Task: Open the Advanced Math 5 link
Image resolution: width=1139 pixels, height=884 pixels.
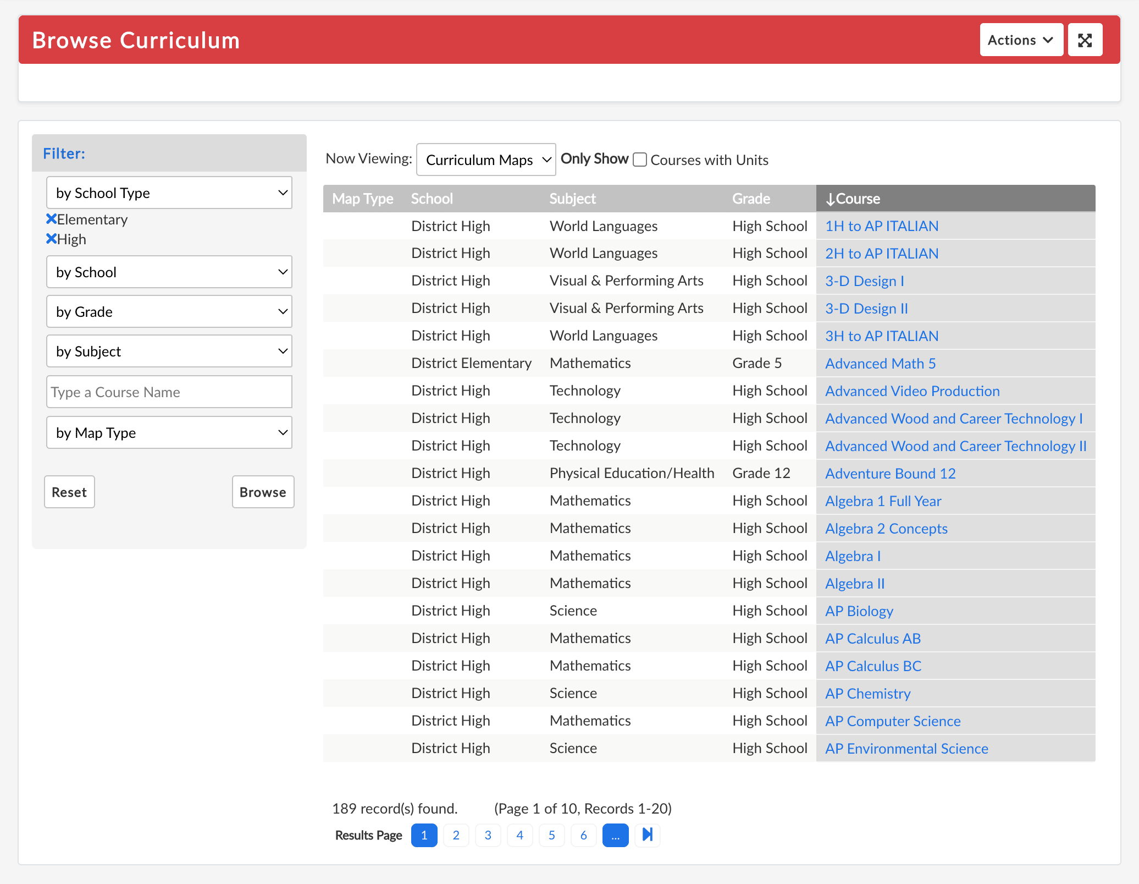Action: coord(880,364)
